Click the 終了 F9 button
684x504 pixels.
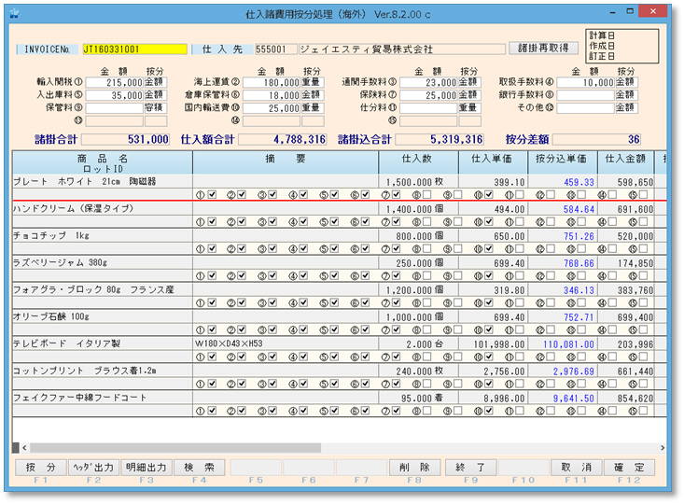click(470, 468)
